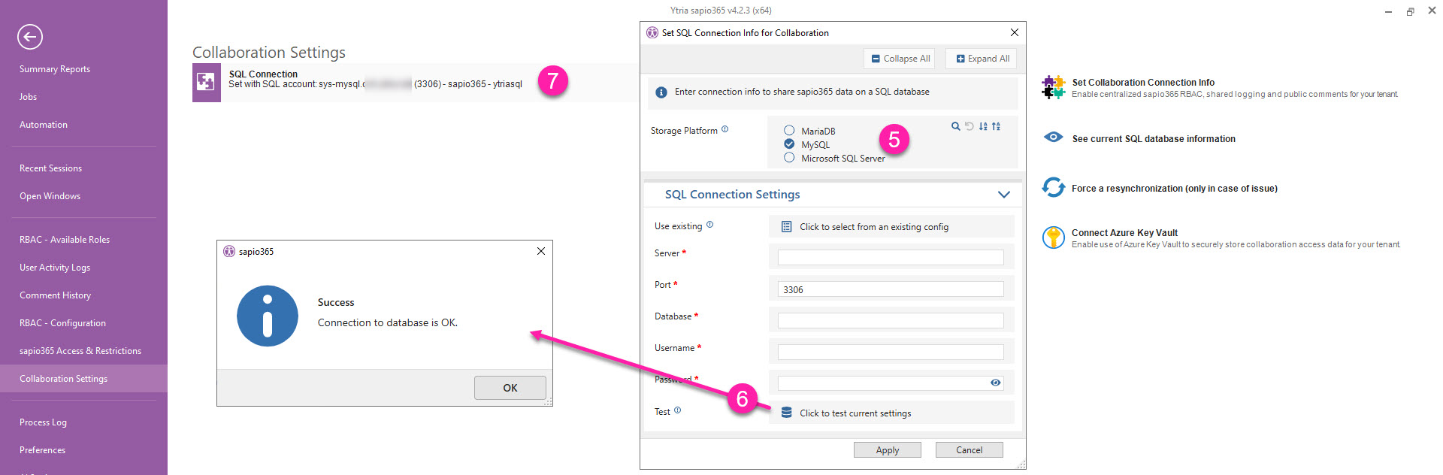
Task: Click the eye icon for SQL database information
Action: coord(1054,137)
